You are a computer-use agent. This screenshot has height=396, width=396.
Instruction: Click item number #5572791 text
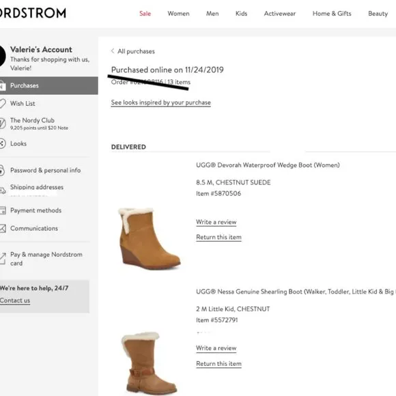pos(216,320)
